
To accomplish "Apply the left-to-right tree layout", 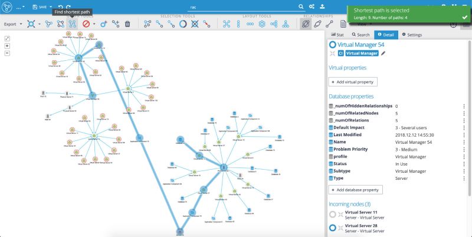I will [x=274, y=24].
